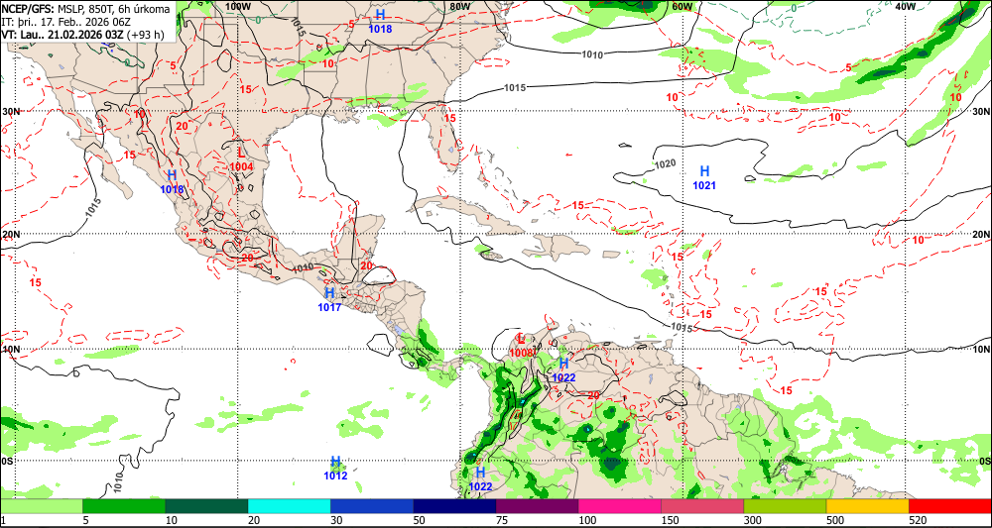Select the init time "IT: þri.. 17. Feb.. 2026 06Z"

pyautogui.click(x=65, y=22)
